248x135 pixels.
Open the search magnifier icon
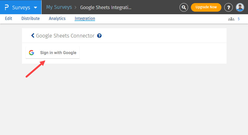(x=184, y=8)
